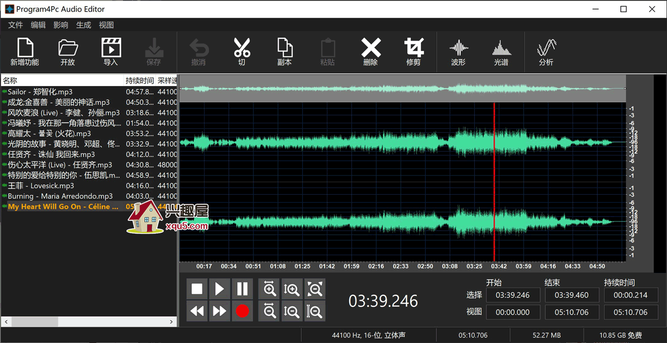This screenshot has width=667, height=343.
Task: Sort the list by the 持续时间 column header
Action: point(140,80)
